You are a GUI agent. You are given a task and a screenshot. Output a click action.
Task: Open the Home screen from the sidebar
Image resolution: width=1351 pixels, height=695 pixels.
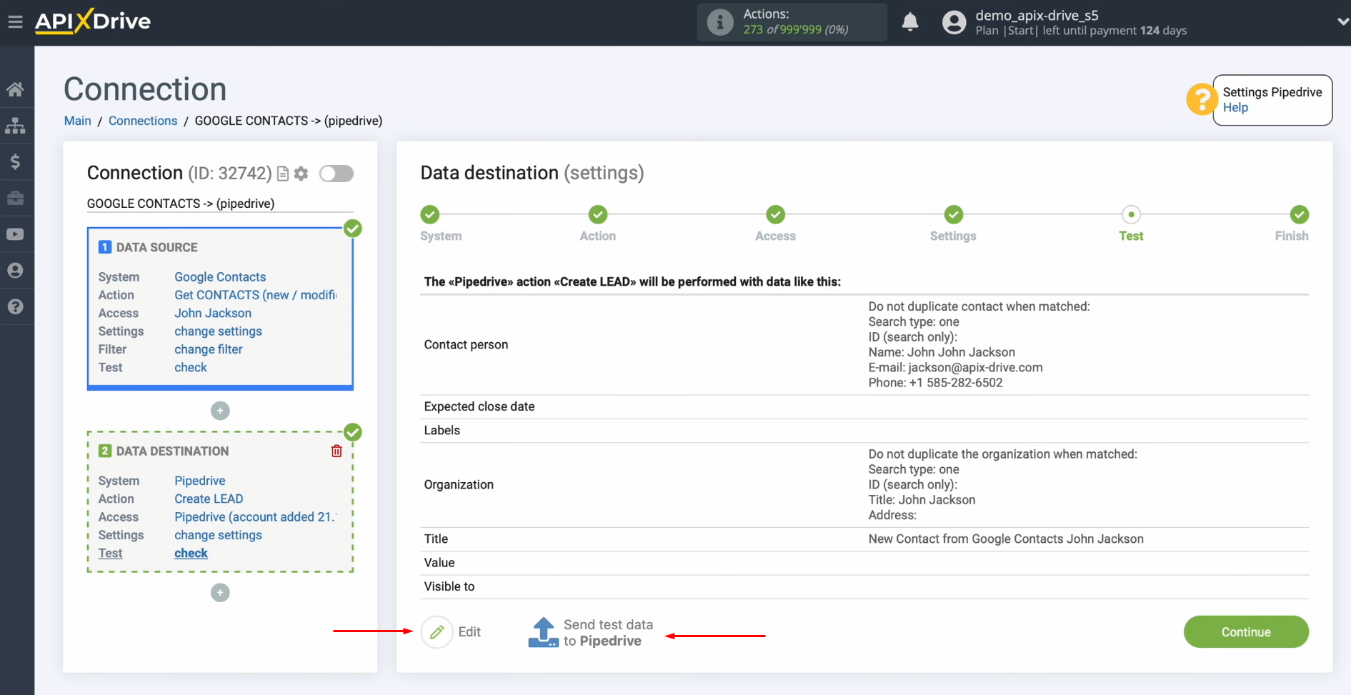[x=16, y=89]
